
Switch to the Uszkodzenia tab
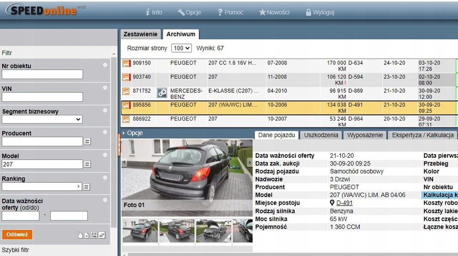pos(321,135)
